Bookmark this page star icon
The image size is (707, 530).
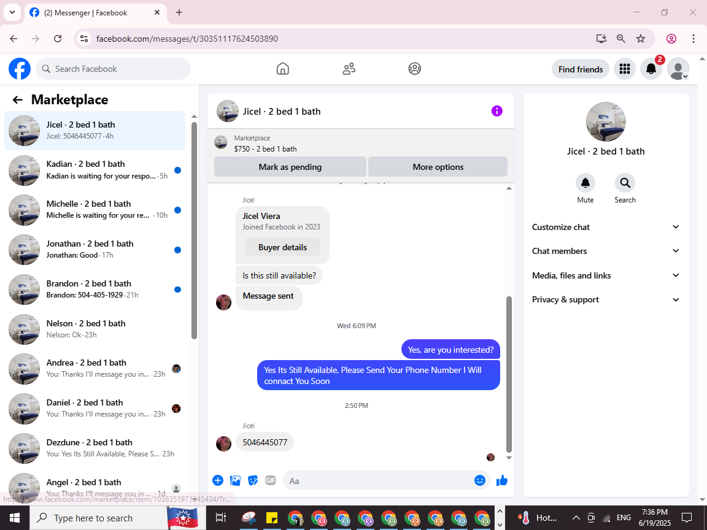pyautogui.click(x=641, y=39)
